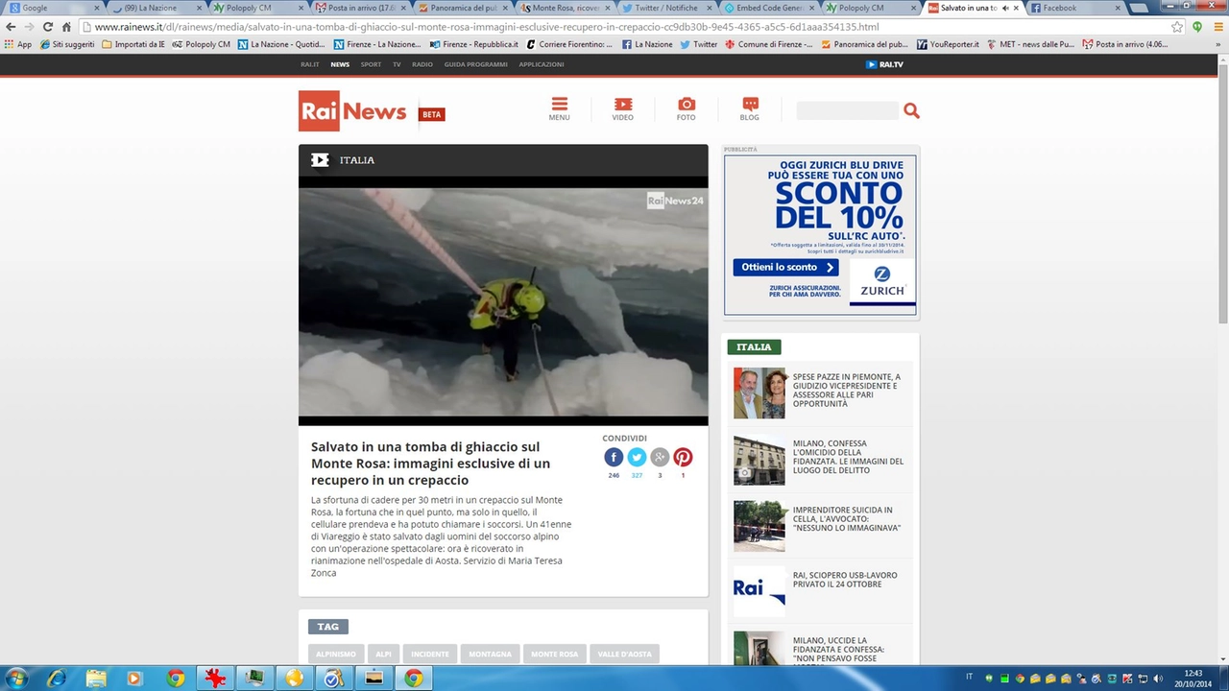Reload the current page
The width and height of the screenshot is (1229, 691).
[x=48, y=27]
